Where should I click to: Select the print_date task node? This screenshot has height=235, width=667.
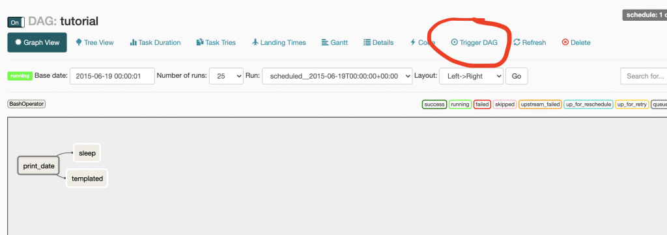click(x=38, y=166)
